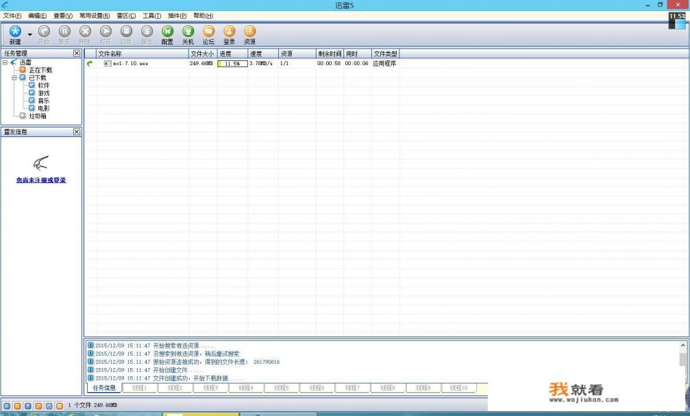Viewport: 690px width, 416px height.
Task: Select the 迅雷 root tree item
Action: pos(25,62)
